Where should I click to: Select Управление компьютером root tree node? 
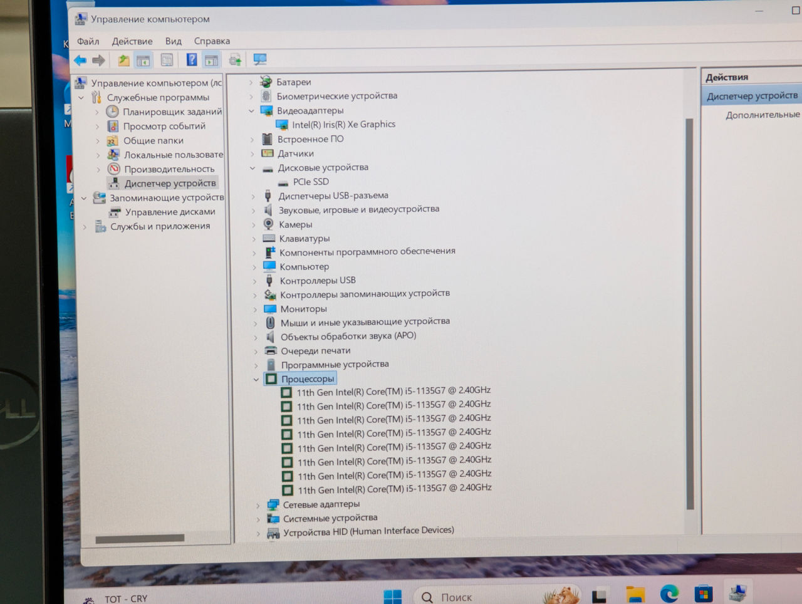tap(156, 83)
